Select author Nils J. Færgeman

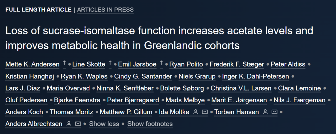pos(300,100)
